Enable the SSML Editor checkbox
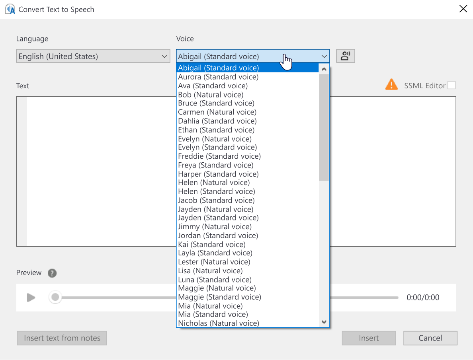This screenshot has width=473, height=360. (452, 85)
